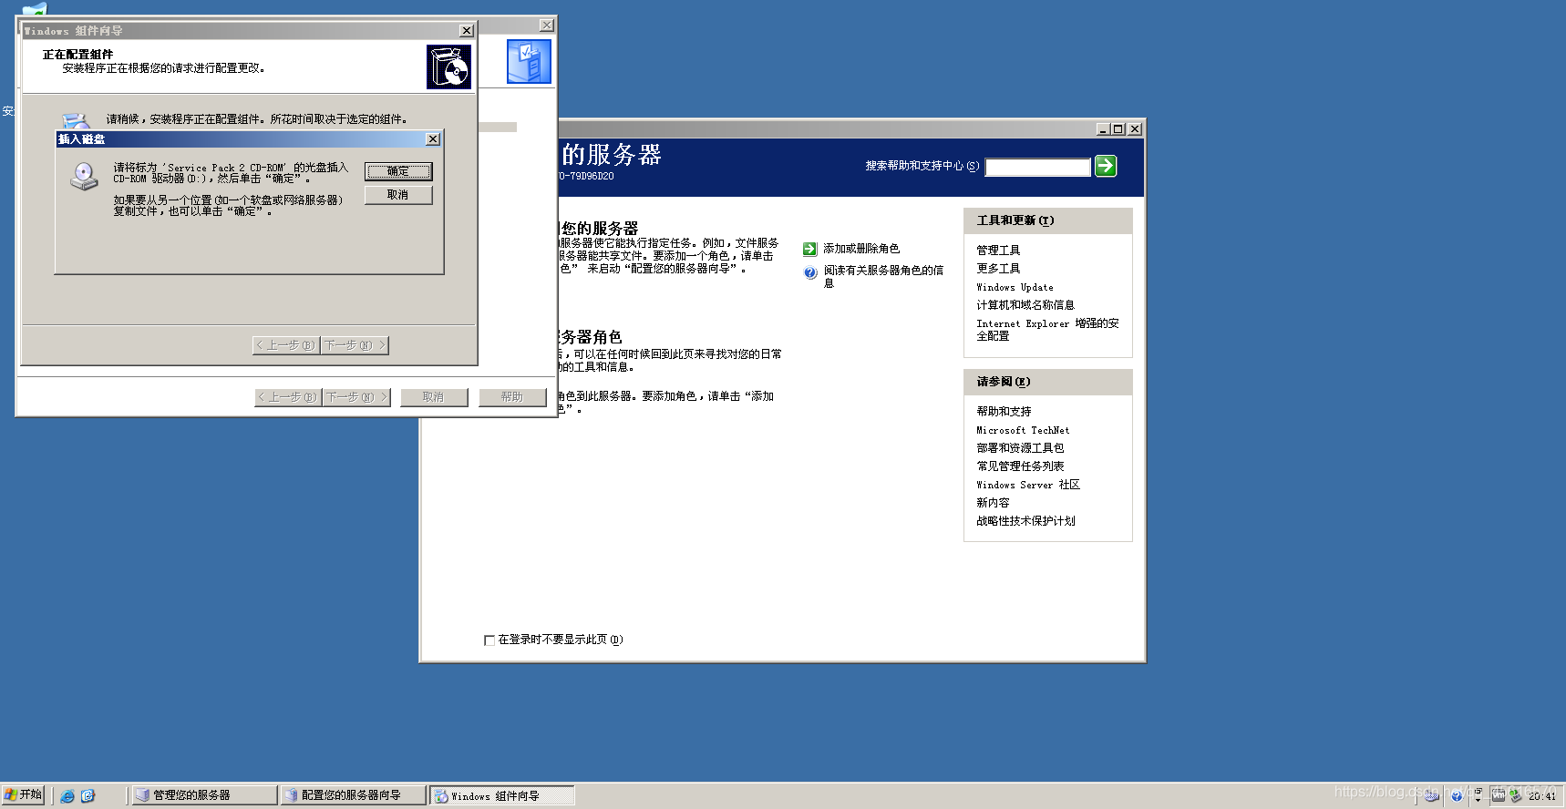This screenshot has width=1566, height=809.
Task: Click the search help and support input field
Action: click(1037, 167)
